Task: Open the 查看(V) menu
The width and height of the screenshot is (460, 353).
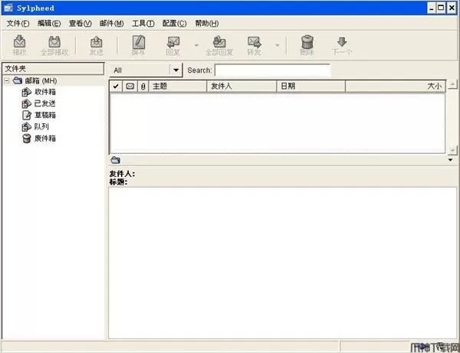Action: coord(80,24)
